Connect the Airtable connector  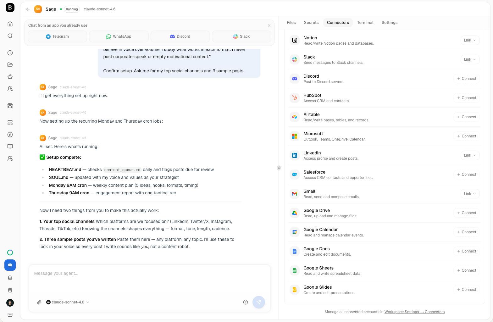[x=467, y=117]
